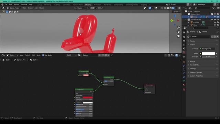The image size is (220, 124).
Task: Select material preview shading mode
Action: point(170,8)
